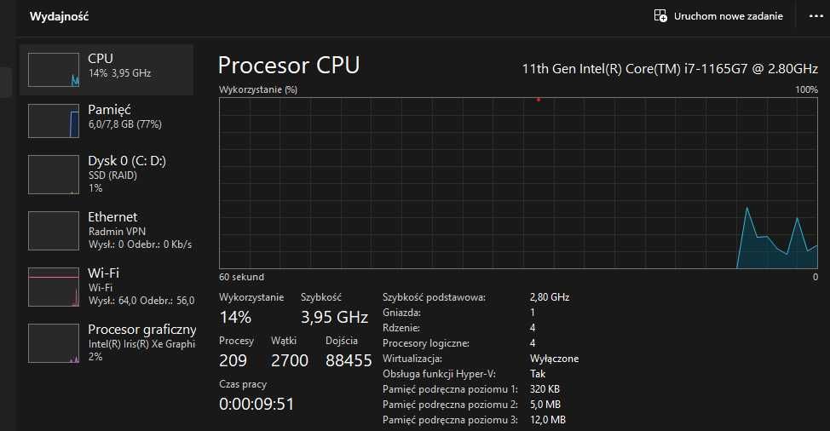Screen dimensions: 830x431
Task: Click the Ethernet mini graph thumbnail
Action: 54,231
